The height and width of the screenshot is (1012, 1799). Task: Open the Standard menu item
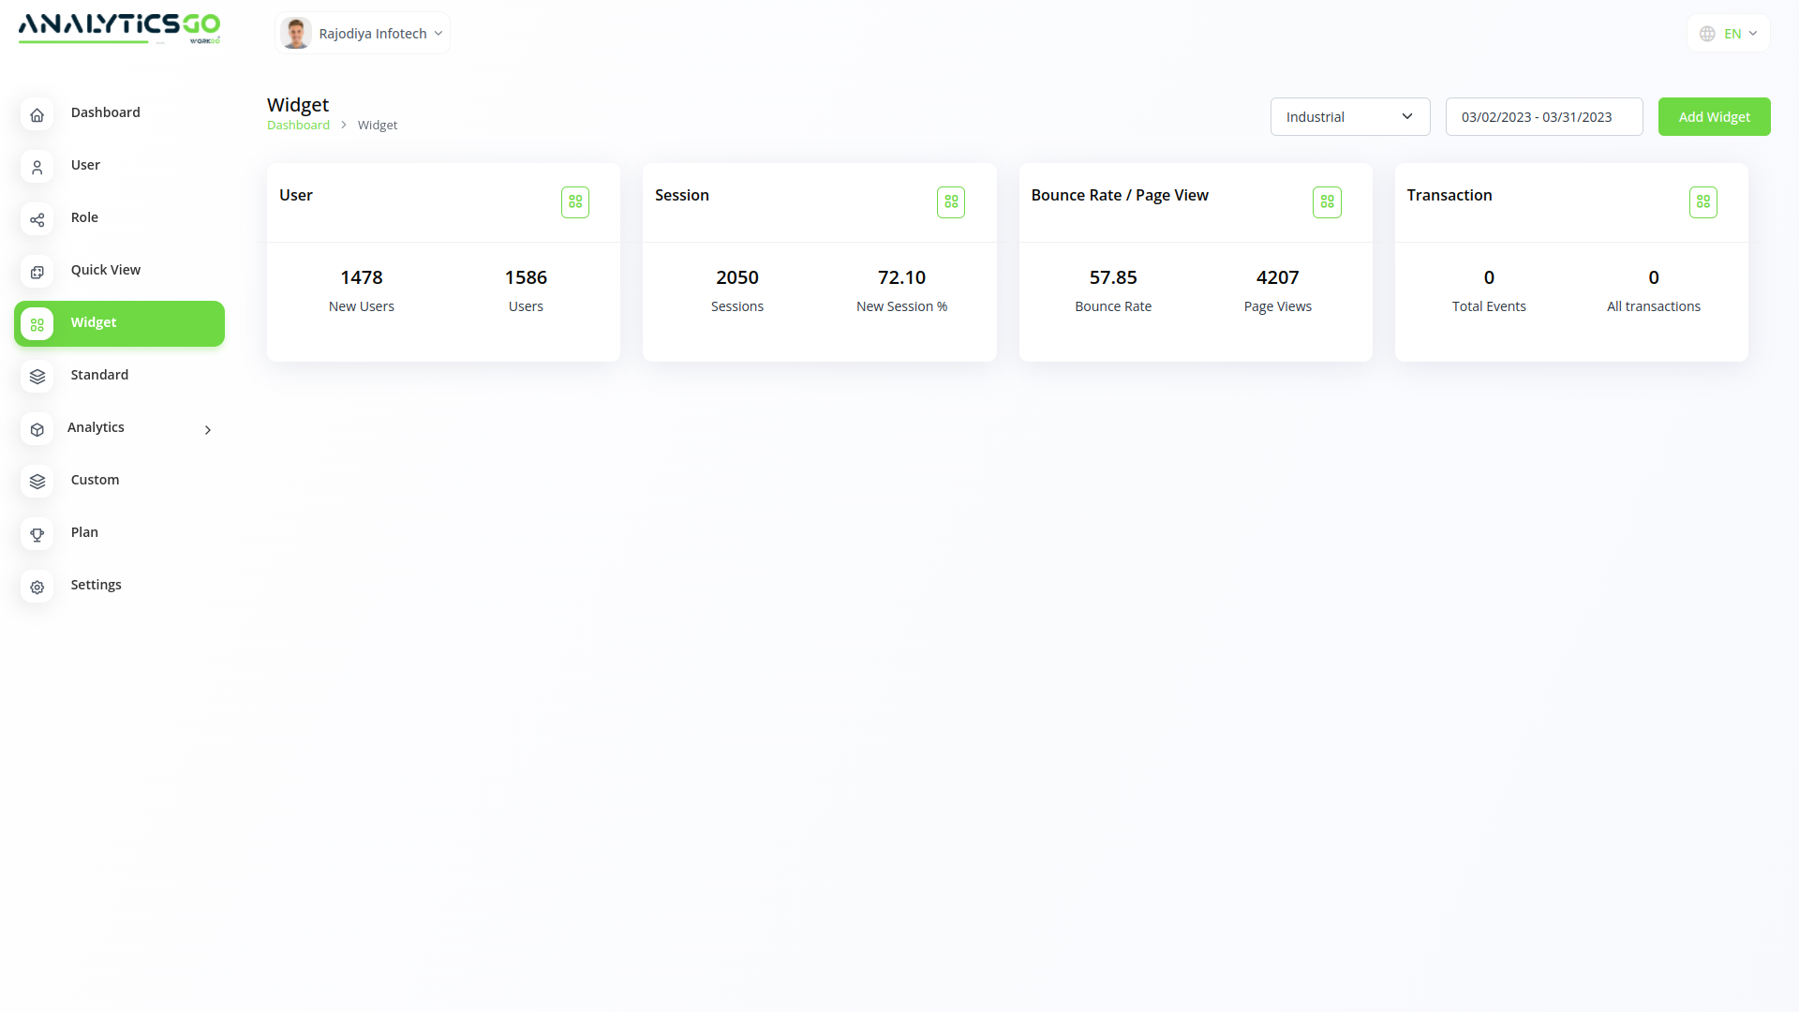tap(99, 375)
